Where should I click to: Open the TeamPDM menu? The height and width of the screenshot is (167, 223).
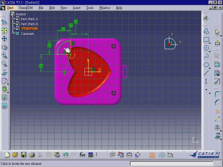[26, 8]
